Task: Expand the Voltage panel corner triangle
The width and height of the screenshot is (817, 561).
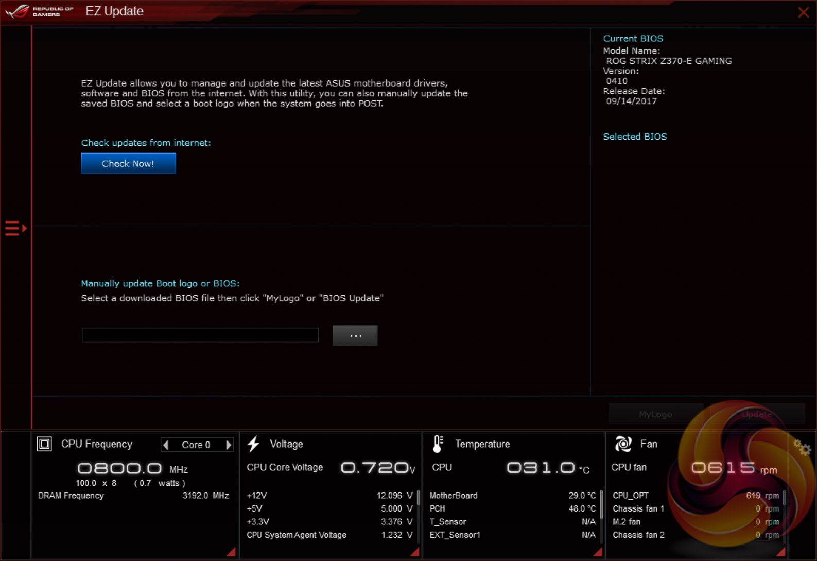Action: click(x=414, y=552)
